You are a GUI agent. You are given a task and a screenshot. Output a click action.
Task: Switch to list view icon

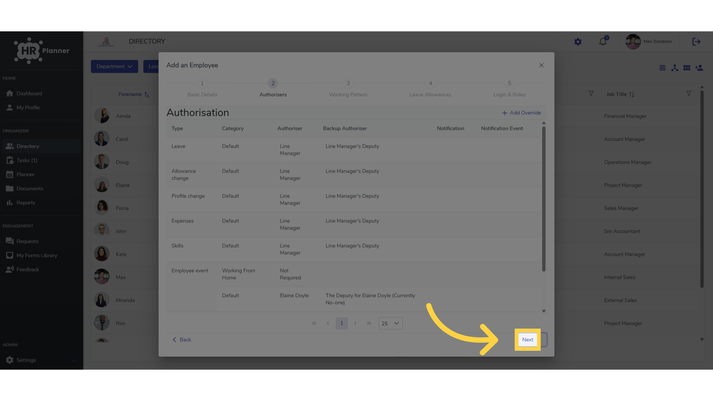coord(662,68)
